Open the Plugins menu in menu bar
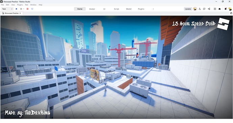Viewport: 233px width, 123px height. point(20,5)
